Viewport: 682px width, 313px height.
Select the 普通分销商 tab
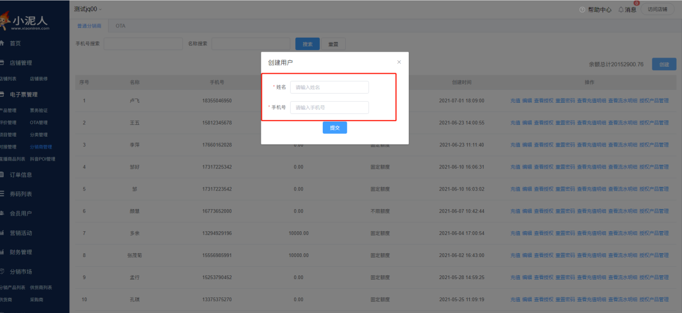click(x=89, y=26)
